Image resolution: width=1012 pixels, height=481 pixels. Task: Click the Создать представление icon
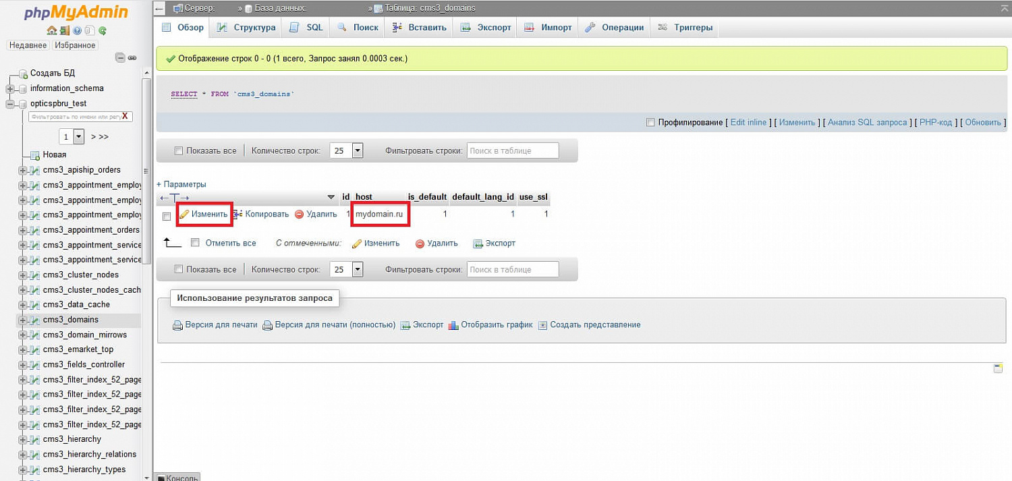pos(542,325)
